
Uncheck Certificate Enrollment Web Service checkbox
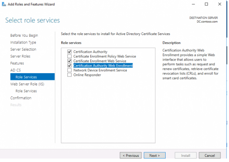(70, 61)
